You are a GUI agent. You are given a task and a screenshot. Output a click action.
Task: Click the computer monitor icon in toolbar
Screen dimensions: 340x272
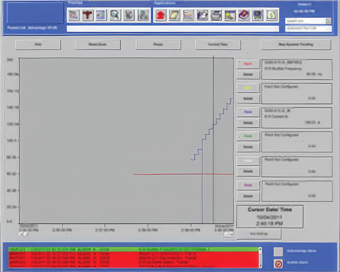pyautogui.click(x=258, y=15)
